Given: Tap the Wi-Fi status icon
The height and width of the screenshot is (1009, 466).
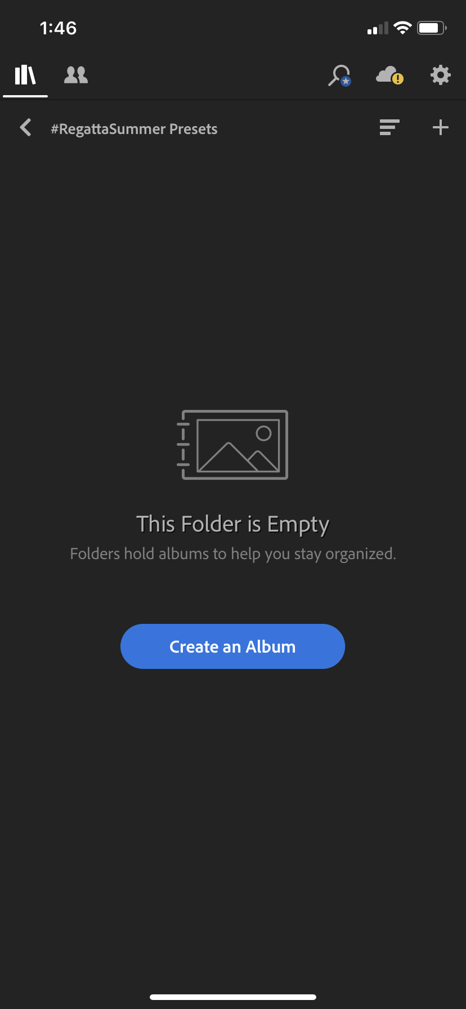Looking at the screenshot, I should coord(402,28).
